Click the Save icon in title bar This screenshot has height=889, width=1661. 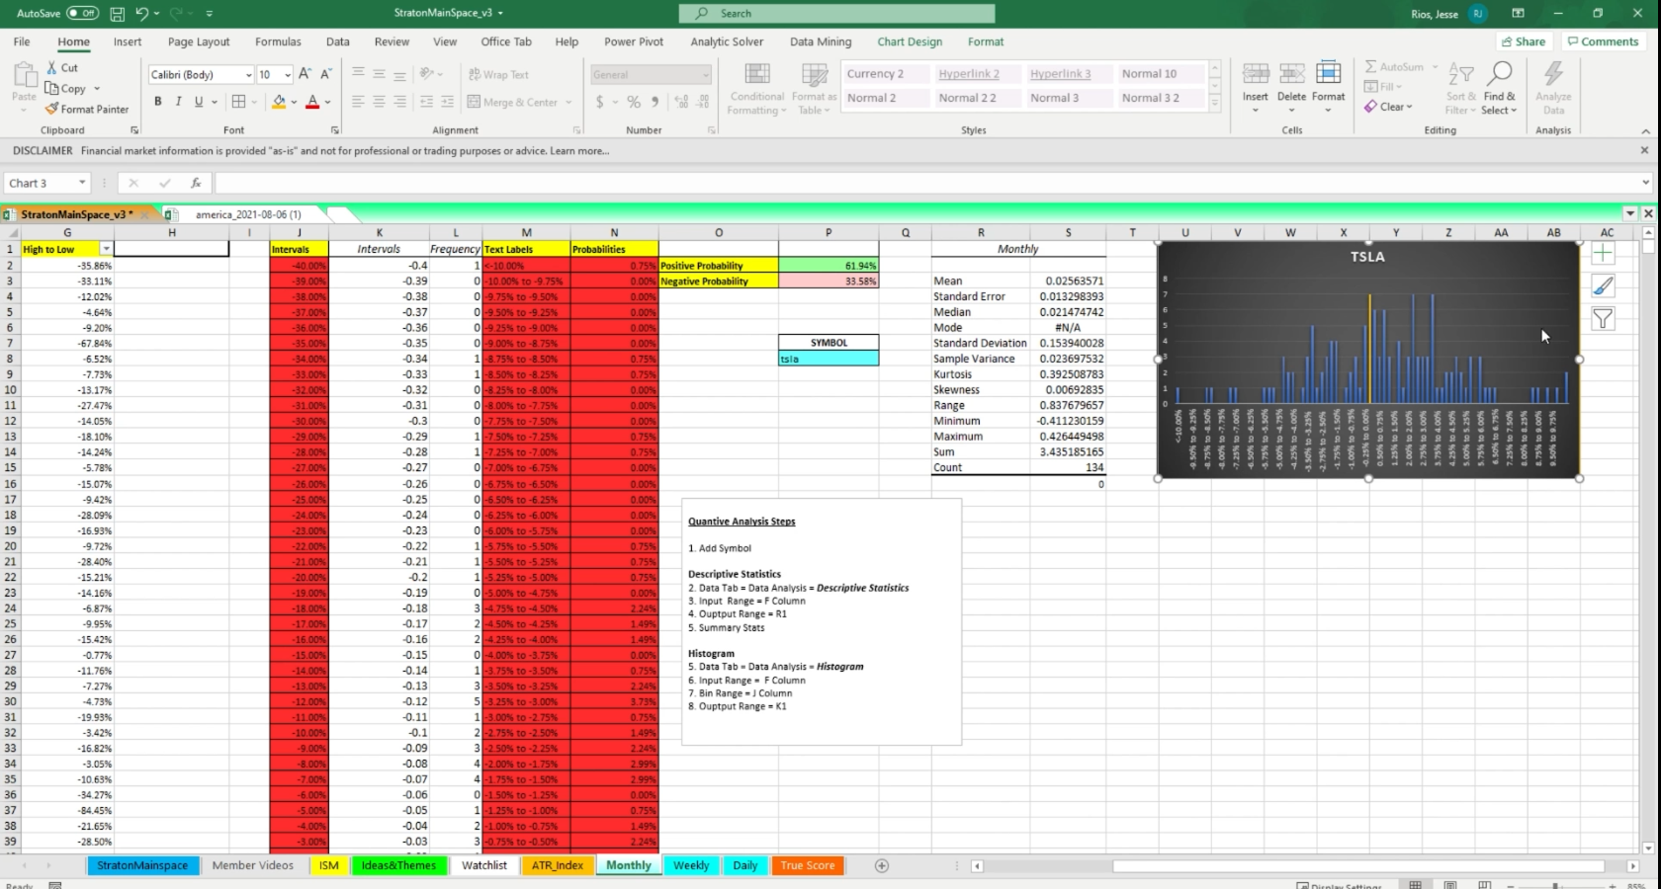[x=117, y=14]
